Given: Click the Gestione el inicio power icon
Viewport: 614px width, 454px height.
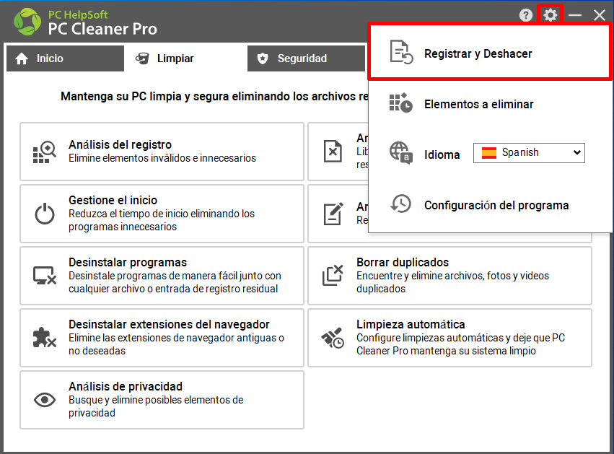Looking at the screenshot, I should tap(45, 214).
